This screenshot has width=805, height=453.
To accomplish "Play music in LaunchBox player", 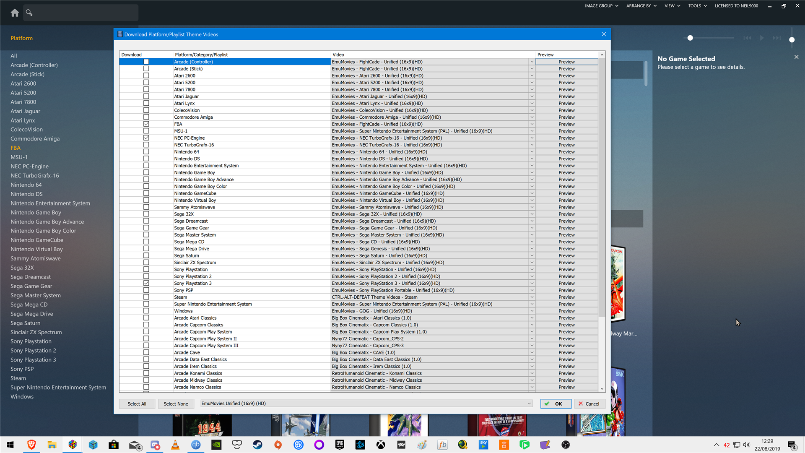I will [x=762, y=38].
